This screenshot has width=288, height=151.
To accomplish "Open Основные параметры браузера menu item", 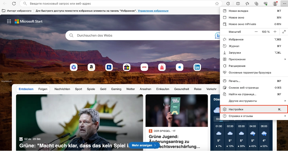I will coord(254,72).
